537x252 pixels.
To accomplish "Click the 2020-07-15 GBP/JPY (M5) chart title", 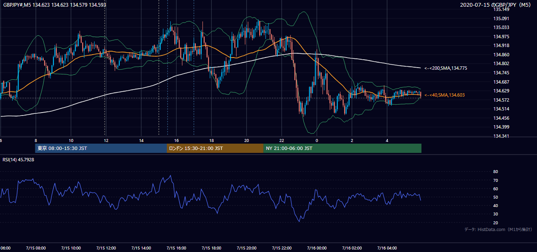I will point(496,5).
